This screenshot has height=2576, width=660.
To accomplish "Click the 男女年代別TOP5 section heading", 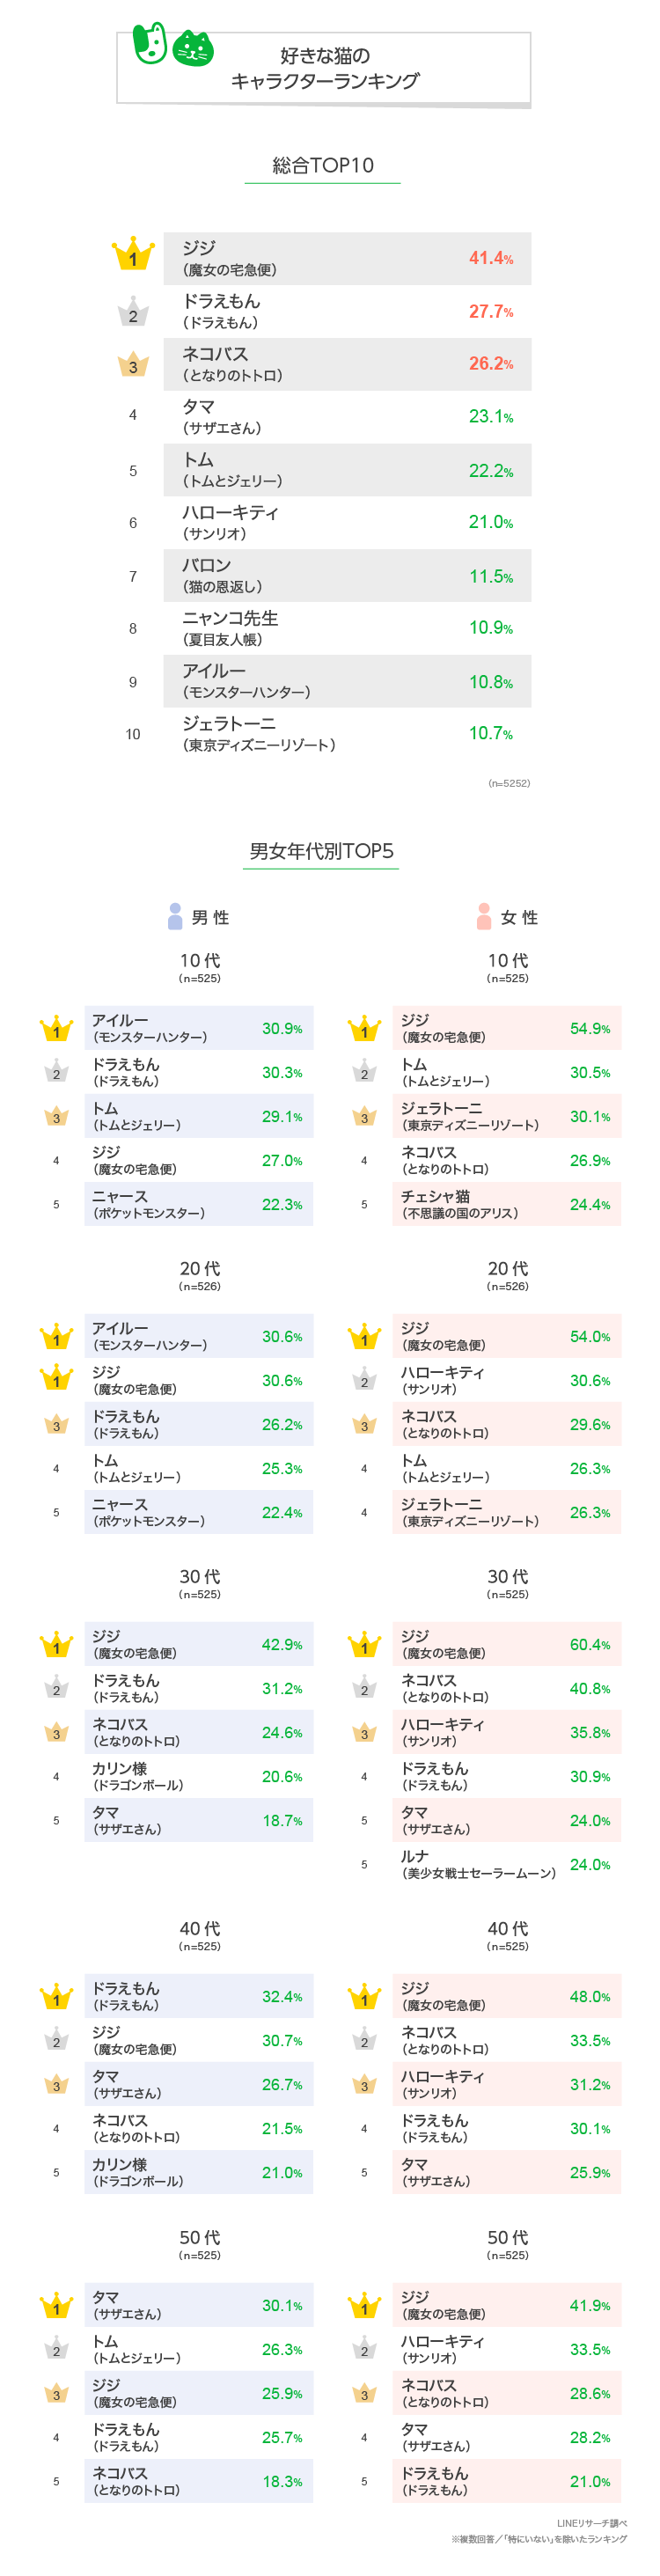I will point(321,851).
